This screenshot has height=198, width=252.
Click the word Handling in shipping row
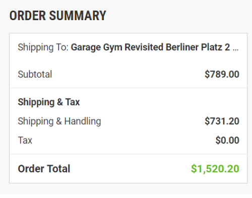click(x=83, y=121)
